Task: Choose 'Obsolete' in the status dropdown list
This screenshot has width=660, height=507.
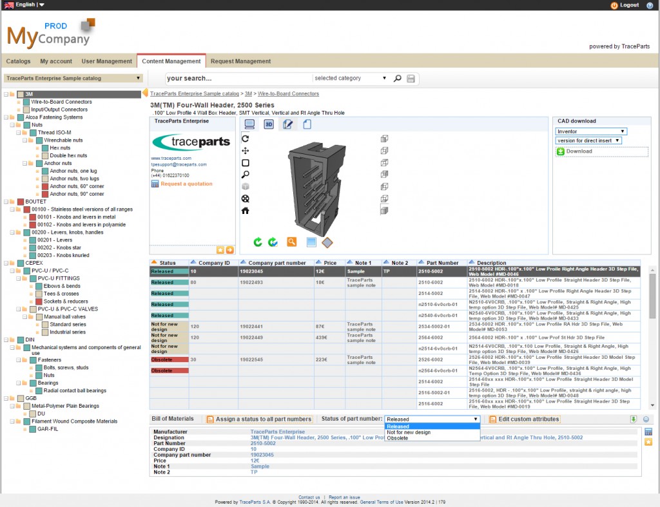Action: point(398,438)
